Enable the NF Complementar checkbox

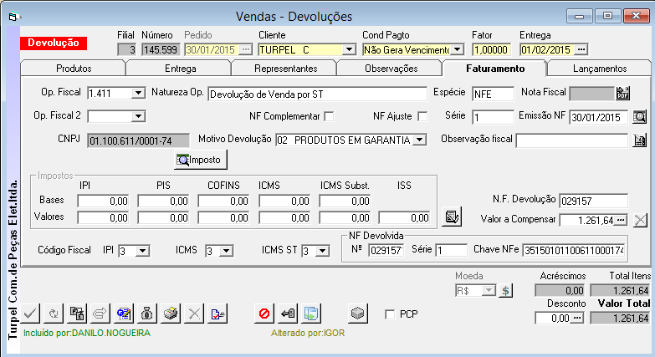coord(329,116)
